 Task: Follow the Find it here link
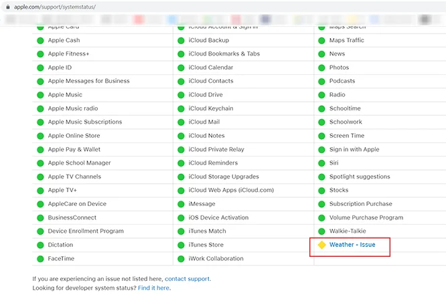coord(154,288)
